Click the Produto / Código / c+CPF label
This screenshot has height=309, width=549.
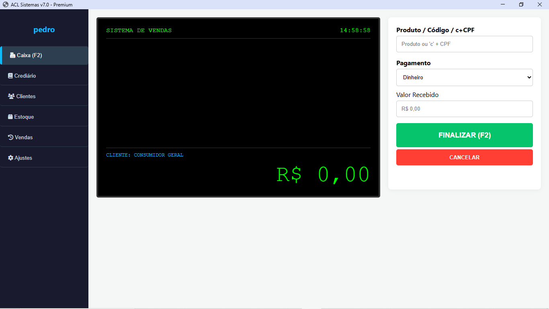tap(435, 30)
